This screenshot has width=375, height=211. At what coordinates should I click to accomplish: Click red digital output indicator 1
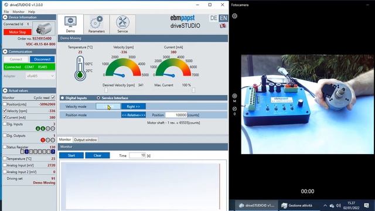point(43,140)
